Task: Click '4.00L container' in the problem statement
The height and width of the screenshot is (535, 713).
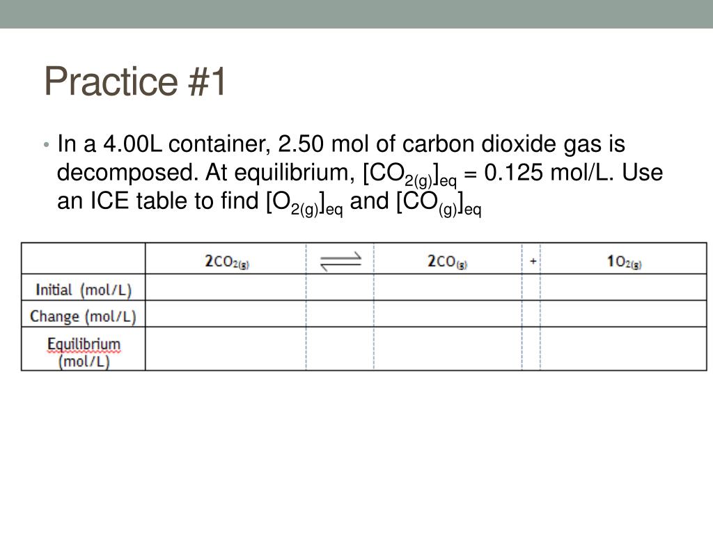Action: (x=187, y=144)
